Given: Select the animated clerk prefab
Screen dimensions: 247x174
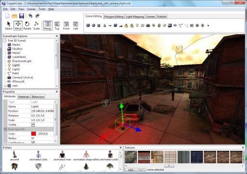Looking at the screenshot, I should [x=39, y=156].
